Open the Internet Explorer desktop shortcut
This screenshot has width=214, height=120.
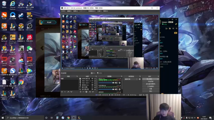13,5
